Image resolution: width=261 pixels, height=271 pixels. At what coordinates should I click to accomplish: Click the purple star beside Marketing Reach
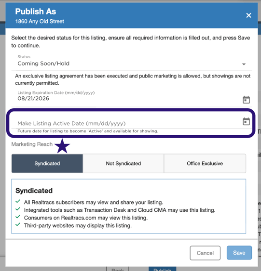[x=62, y=146]
